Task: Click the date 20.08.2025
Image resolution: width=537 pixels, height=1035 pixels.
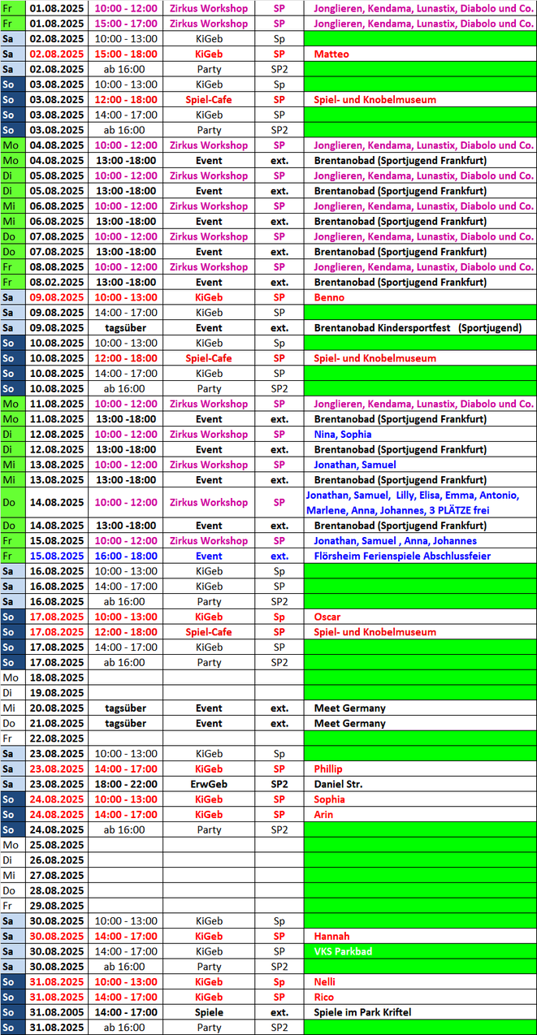Action: click(x=56, y=708)
